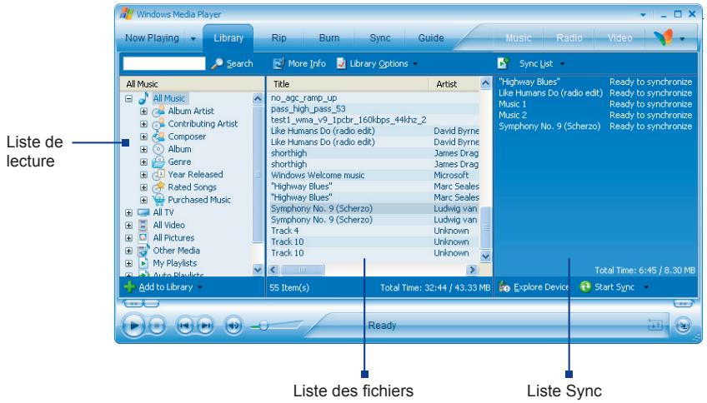707x403 pixels.
Task: Sort the file list by Artist column
Action: coord(454,84)
